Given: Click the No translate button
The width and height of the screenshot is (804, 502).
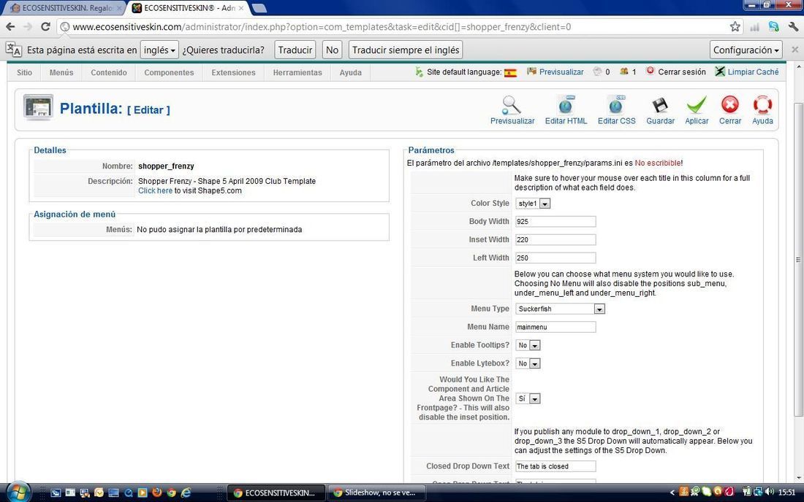Looking at the screenshot, I should tap(333, 50).
